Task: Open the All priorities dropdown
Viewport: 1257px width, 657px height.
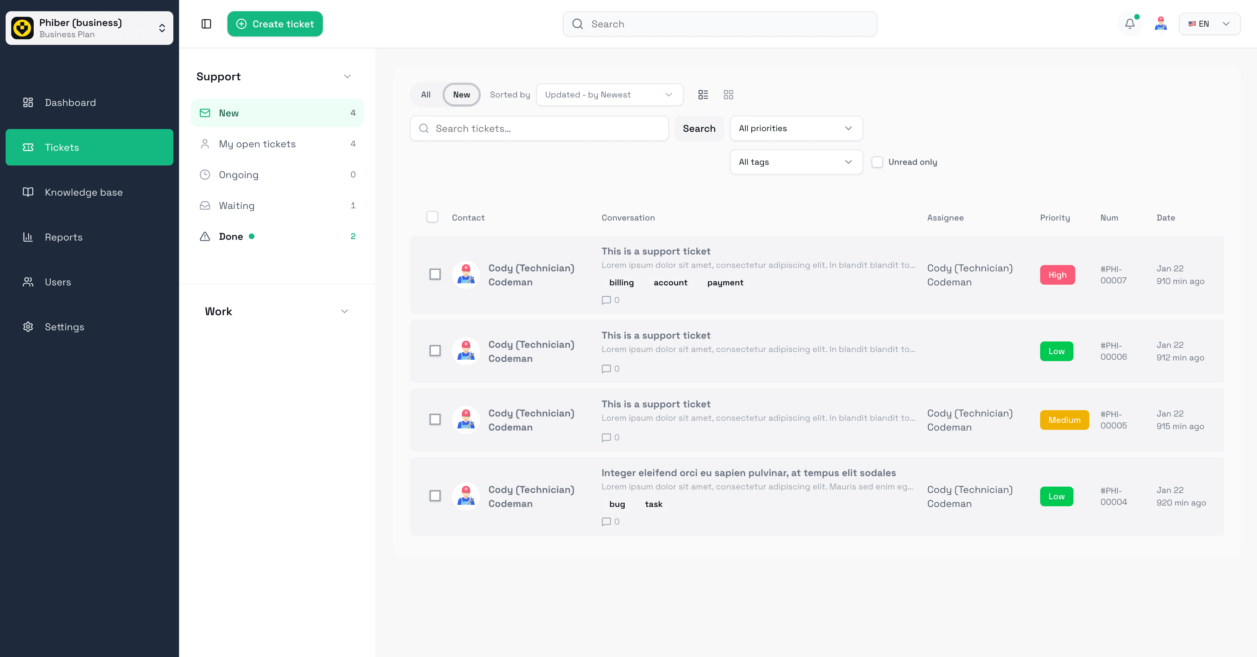Action: click(x=796, y=128)
